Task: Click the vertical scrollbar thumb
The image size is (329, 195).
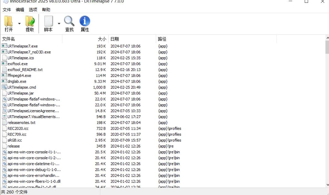Action: (327, 47)
